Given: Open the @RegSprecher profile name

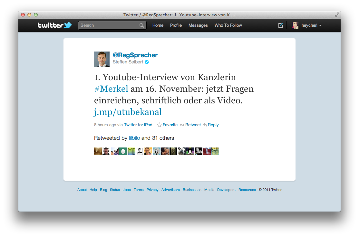Looking at the screenshot, I should click(135, 55).
